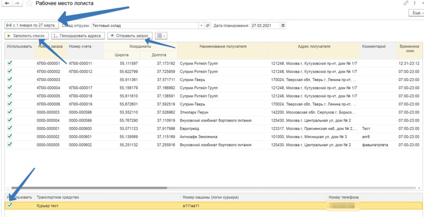Click Геокодировать адреса button
Image resolution: width=424 pixels, height=217 pixels.
[x=78, y=36]
